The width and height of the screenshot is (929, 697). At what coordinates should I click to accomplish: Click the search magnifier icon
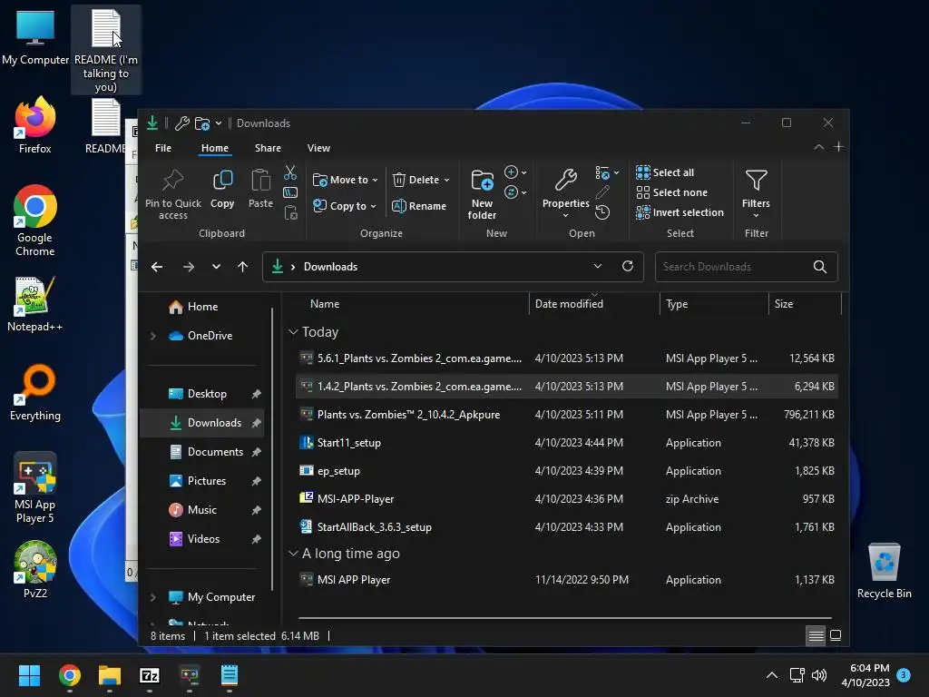tap(820, 267)
